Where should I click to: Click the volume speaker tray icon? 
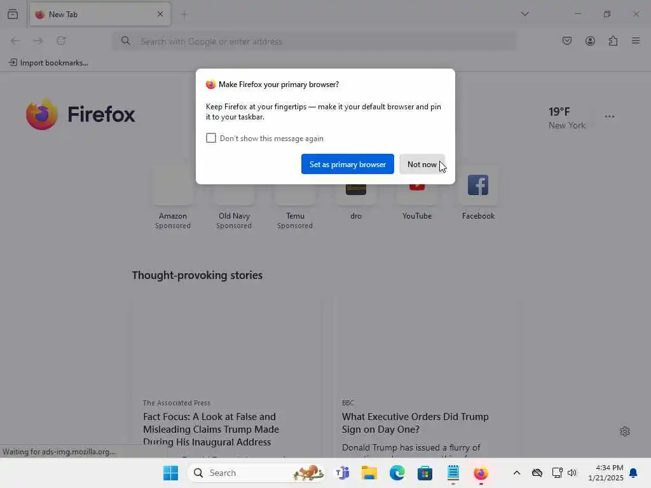572,473
